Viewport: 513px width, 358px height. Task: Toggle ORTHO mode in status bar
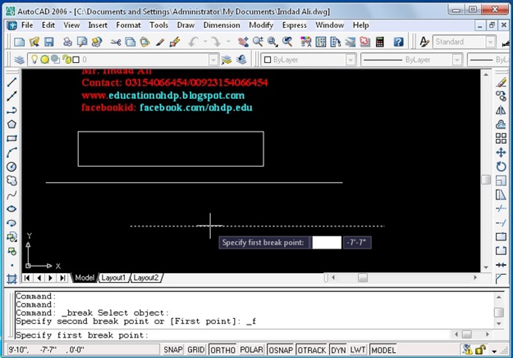click(223, 350)
